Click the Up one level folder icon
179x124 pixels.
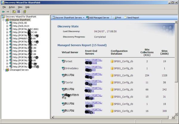(14, 12)
